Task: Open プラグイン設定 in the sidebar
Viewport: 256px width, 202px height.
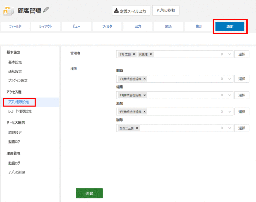Action: [18, 80]
